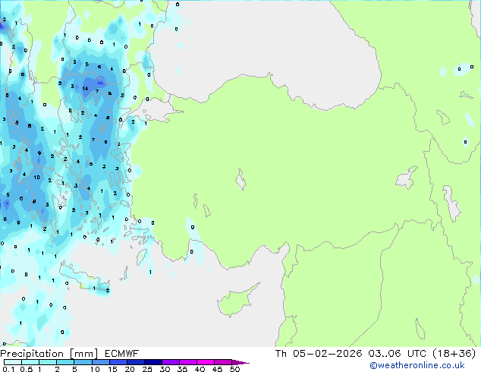Viewport: 481px width, 372px height.
Task: Pick the 20–25 mm dark blue swatch
Action: pos(135,362)
